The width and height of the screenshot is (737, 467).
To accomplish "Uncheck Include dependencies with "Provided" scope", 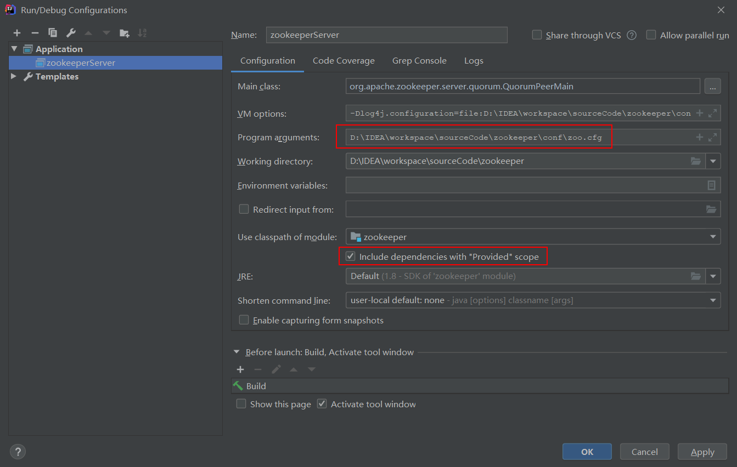I will tap(350, 257).
